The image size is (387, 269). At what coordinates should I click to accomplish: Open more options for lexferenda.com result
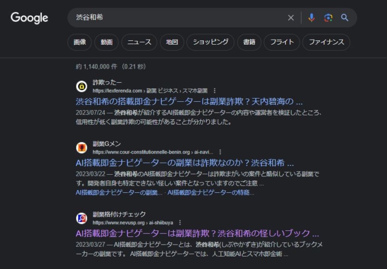[x=214, y=91]
